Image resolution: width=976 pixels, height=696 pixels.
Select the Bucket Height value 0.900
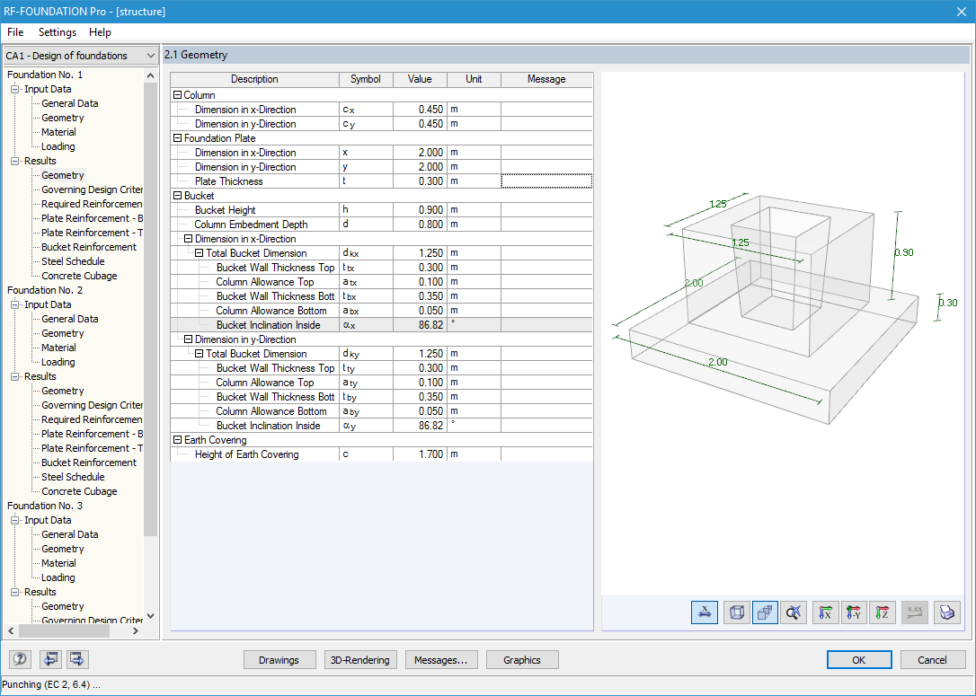tap(421, 209)
